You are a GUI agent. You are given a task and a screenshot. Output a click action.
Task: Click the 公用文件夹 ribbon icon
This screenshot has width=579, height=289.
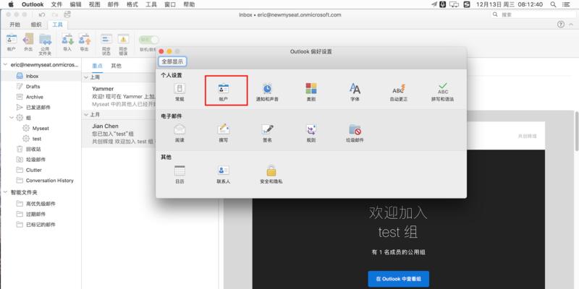point(45,44)
